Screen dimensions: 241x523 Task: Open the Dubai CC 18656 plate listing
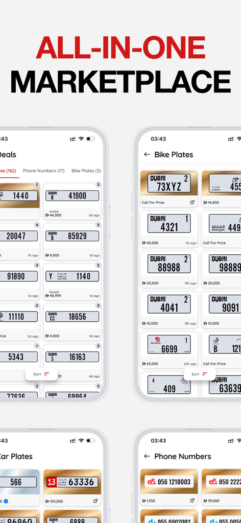[x=73, y=322]
